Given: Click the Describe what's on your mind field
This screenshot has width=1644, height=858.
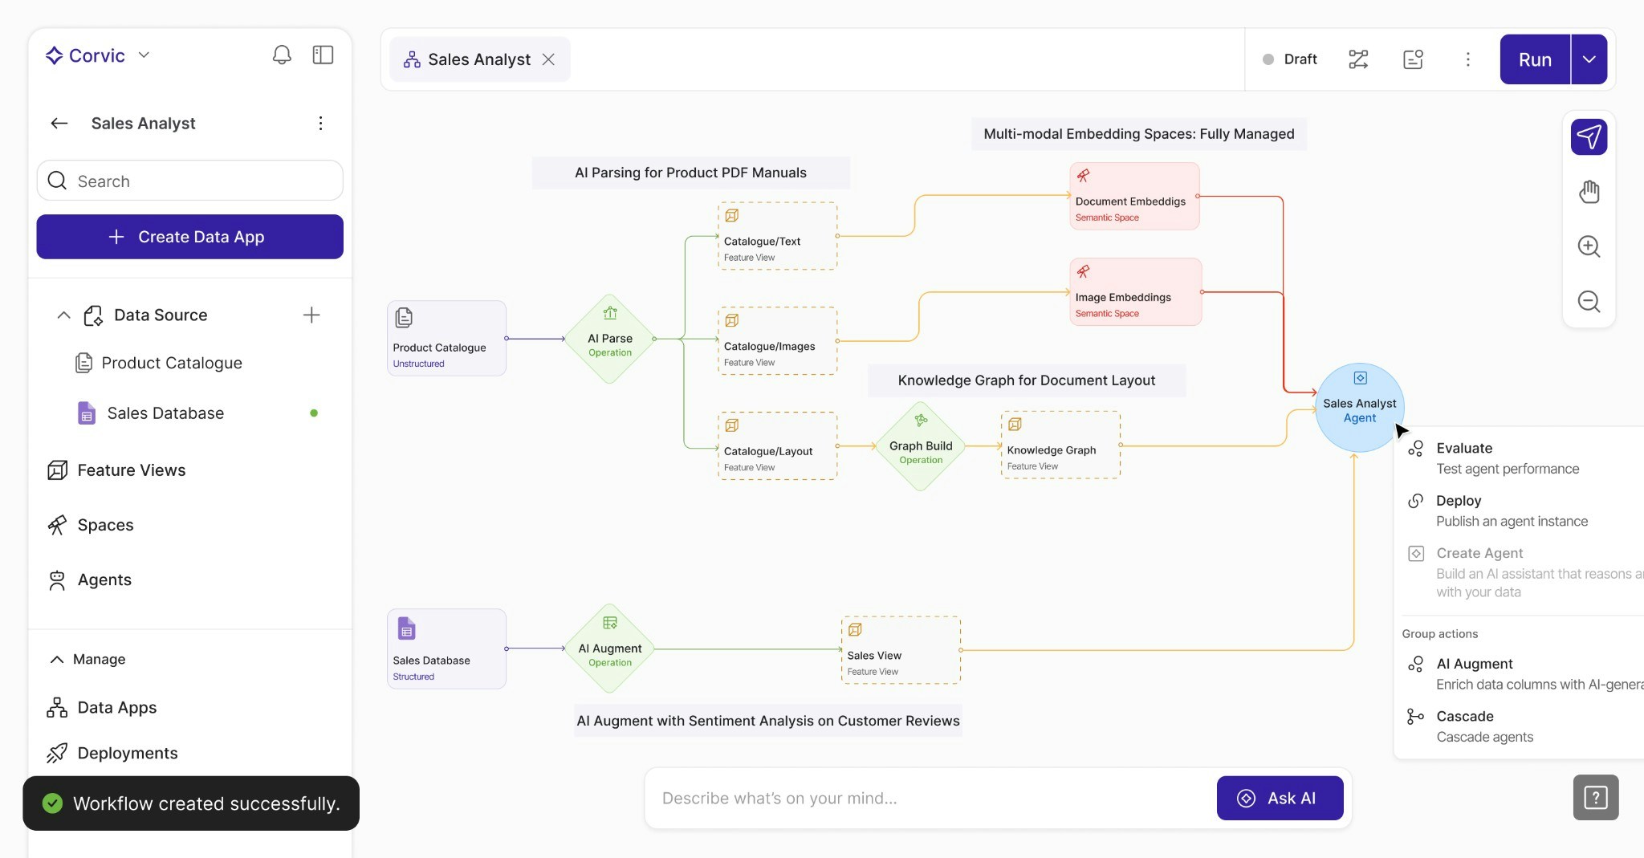Looking at the screenshot, I should [883, 798].
